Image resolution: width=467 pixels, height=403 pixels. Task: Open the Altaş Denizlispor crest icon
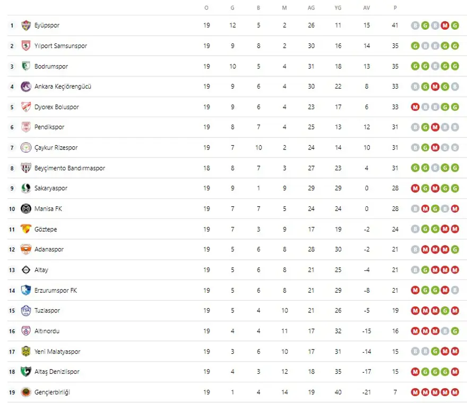click(x=26, y=372)
